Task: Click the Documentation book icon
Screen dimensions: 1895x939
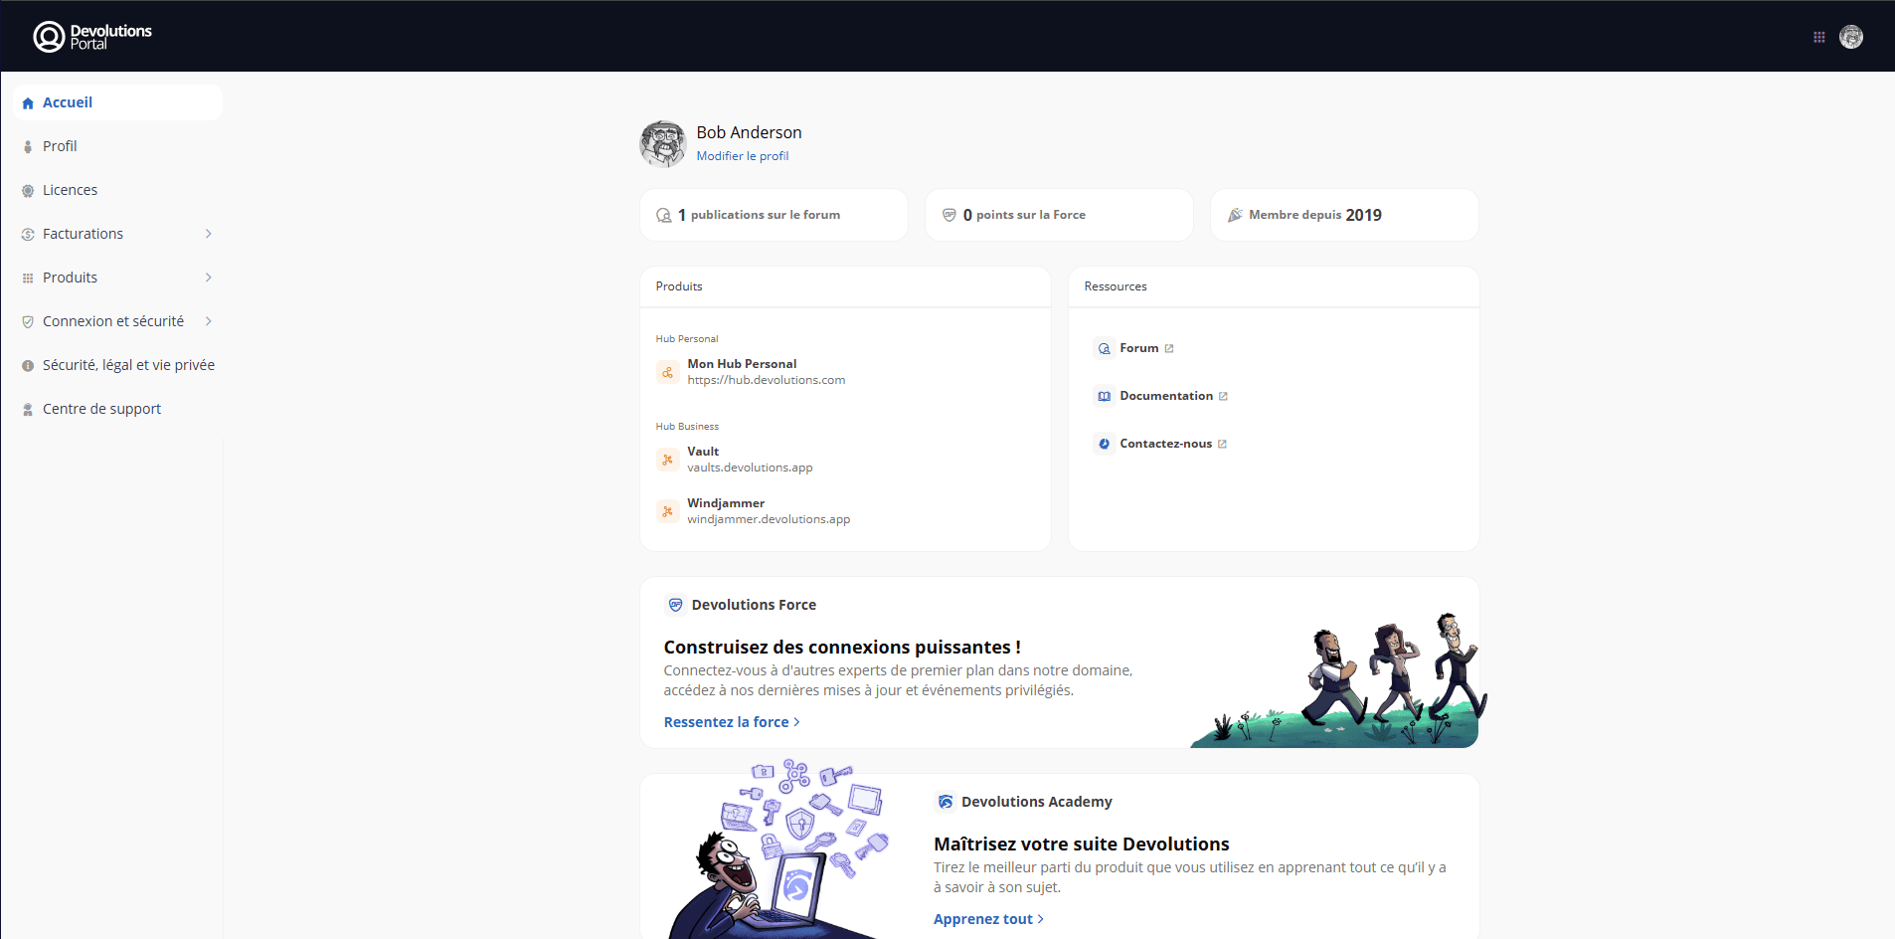Action: click(1104, 396)
